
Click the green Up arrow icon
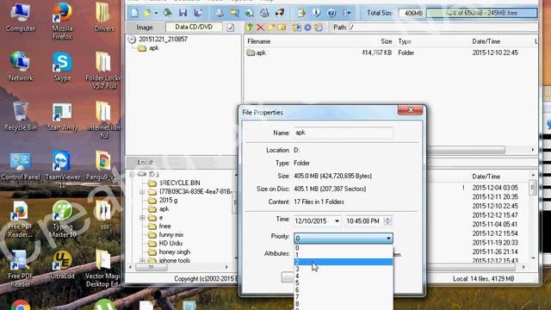tap(250, 28)
